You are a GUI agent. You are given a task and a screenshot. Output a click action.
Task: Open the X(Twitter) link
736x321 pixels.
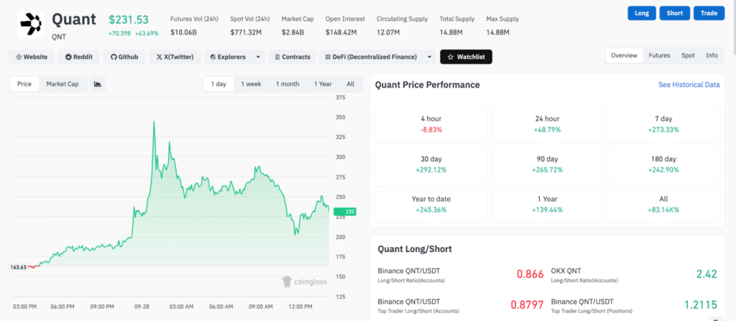pyautogui.click(x=175, y=57)
